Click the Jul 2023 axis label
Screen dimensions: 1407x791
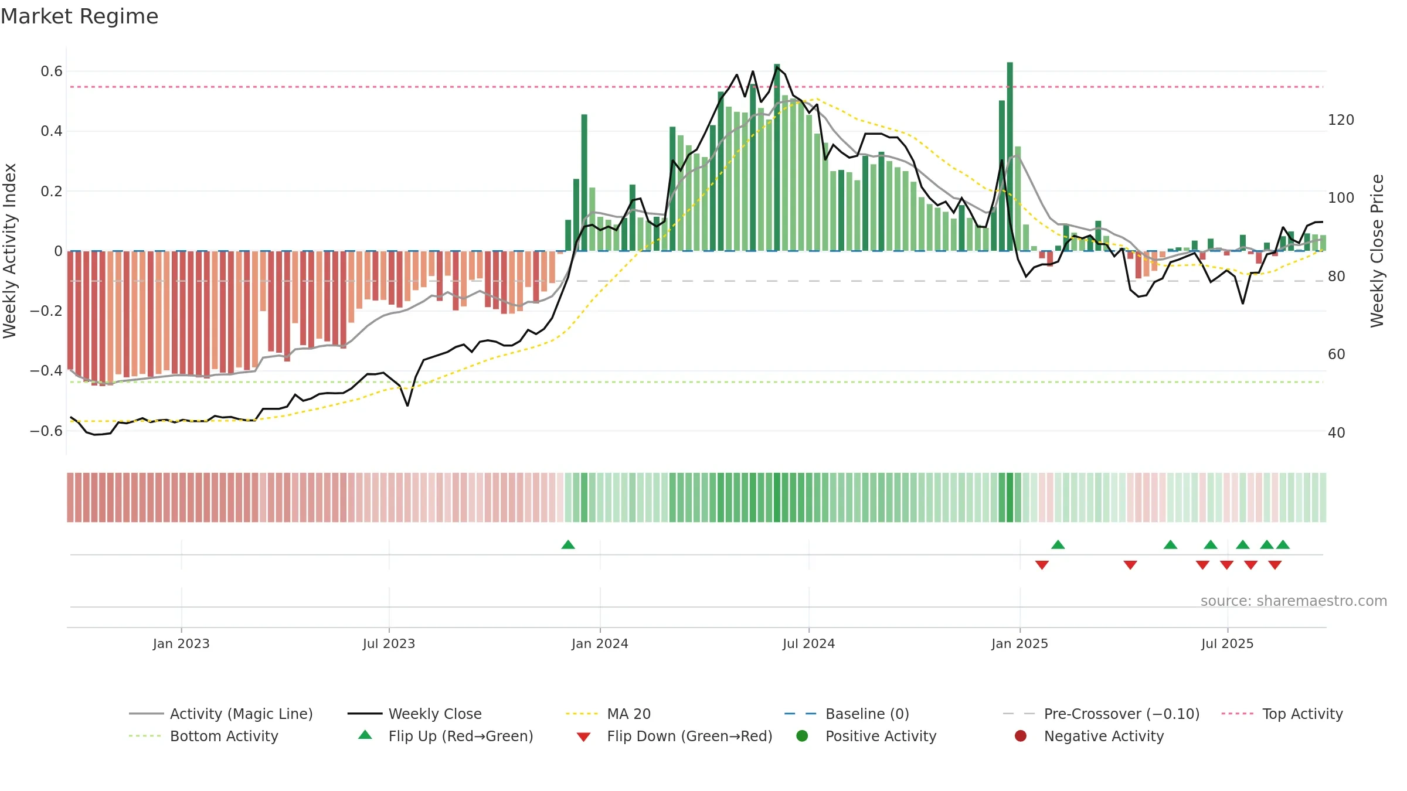[x=389, y=644]
